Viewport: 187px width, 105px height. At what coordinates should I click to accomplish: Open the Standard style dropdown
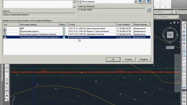171,12
